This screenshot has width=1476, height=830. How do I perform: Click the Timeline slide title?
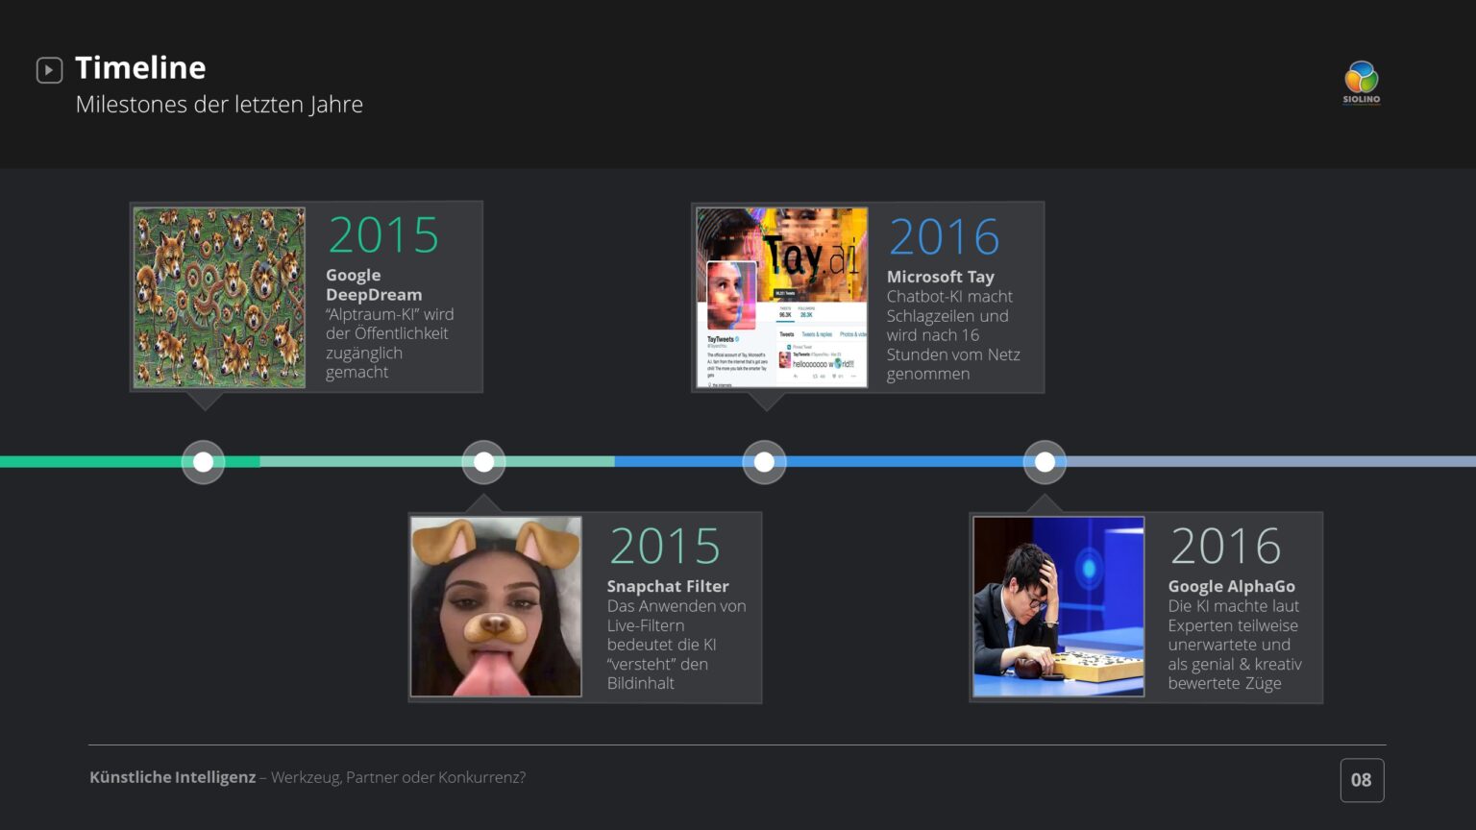pos(140,67)
